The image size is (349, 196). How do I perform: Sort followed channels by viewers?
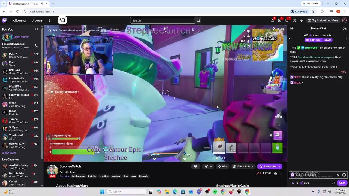click(36, 46)
